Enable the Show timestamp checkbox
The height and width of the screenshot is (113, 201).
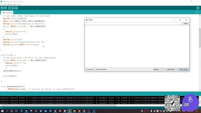[x=95, y=69]
